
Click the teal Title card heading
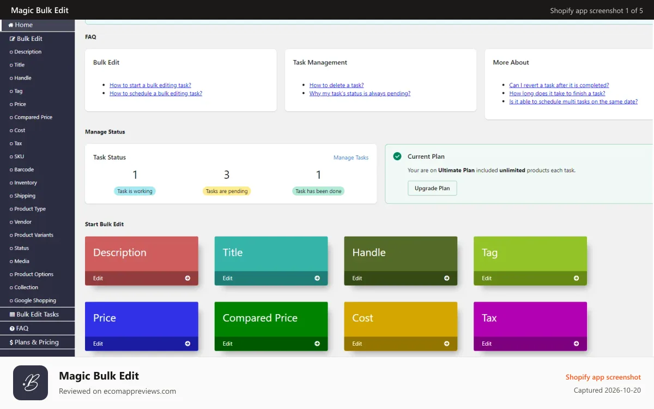(x=233, y=252)
